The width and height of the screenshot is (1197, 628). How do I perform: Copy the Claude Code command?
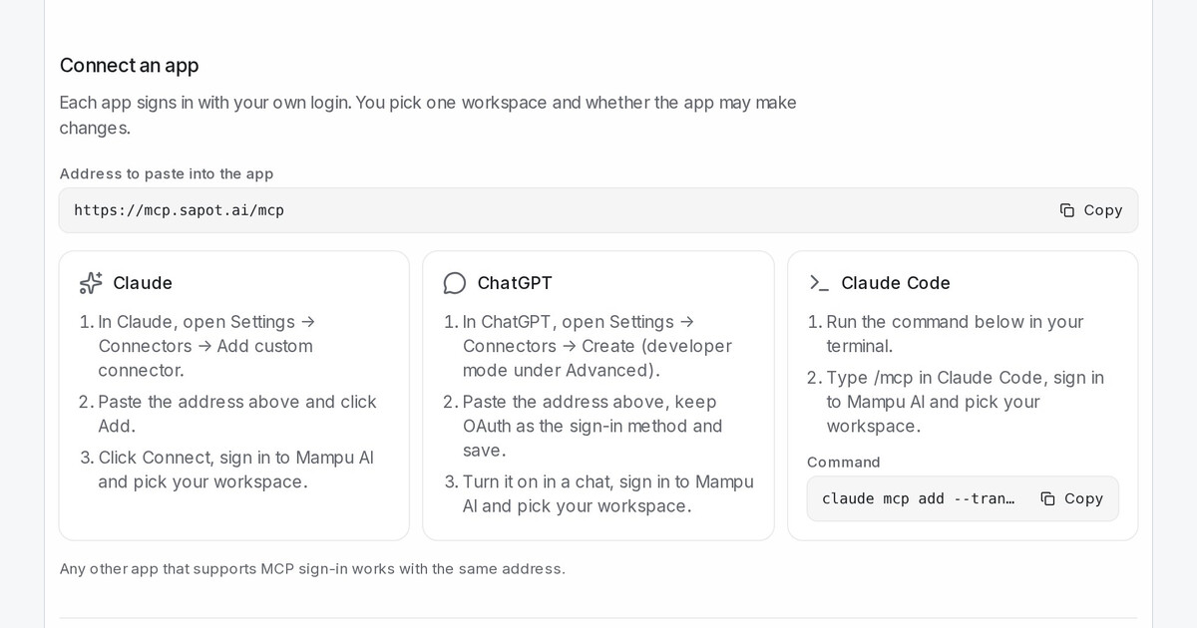(1071, 498)
